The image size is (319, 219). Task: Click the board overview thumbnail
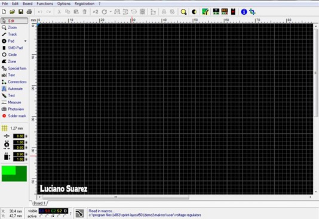[14, 174]
